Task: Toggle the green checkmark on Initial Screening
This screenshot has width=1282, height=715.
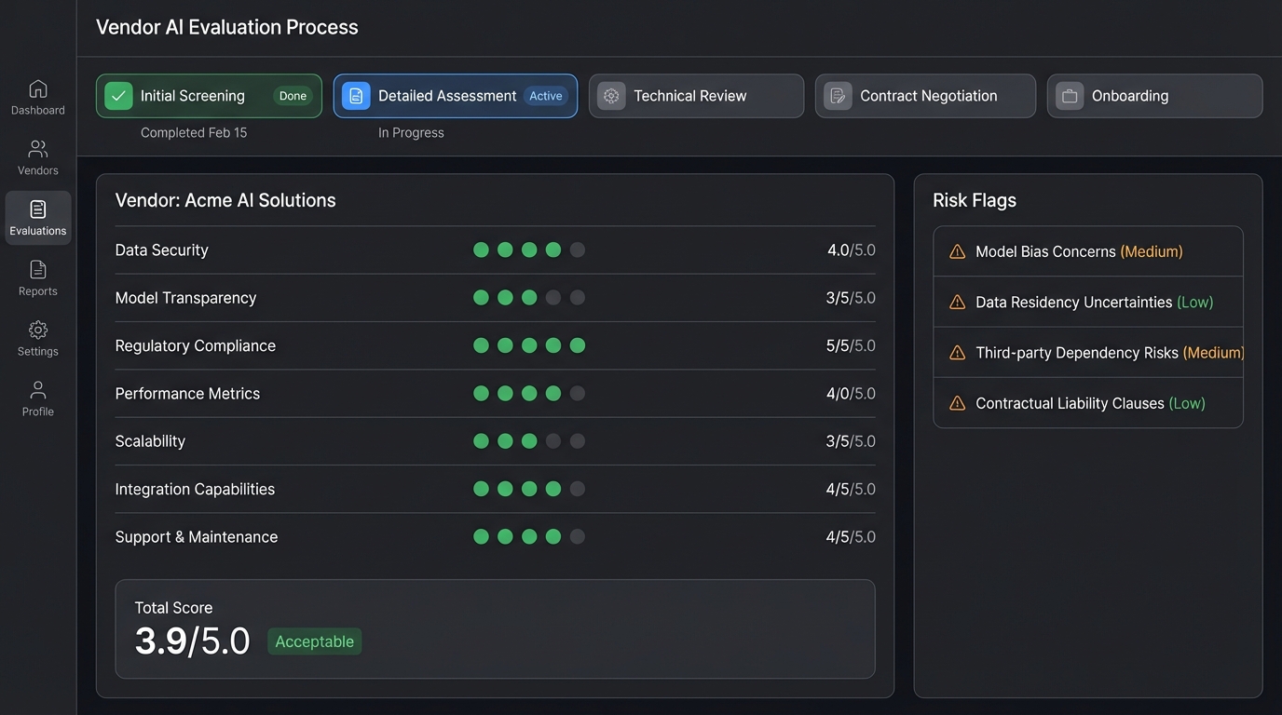Action: (118, 95)
